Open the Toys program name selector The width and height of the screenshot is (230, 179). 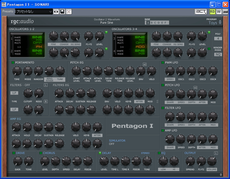(x=213, y=23)
